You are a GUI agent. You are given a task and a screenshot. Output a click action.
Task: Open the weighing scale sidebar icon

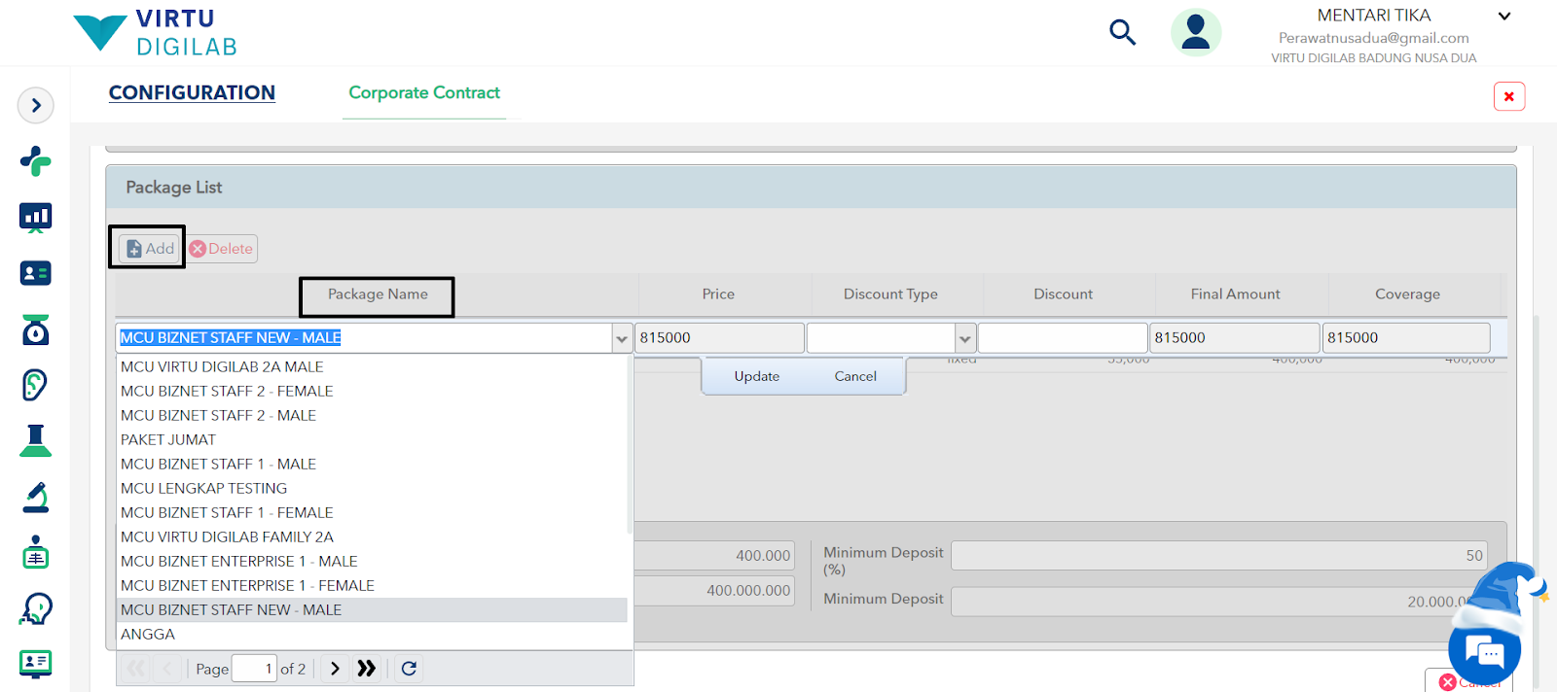pyautogui.click(x=36, y=329)
